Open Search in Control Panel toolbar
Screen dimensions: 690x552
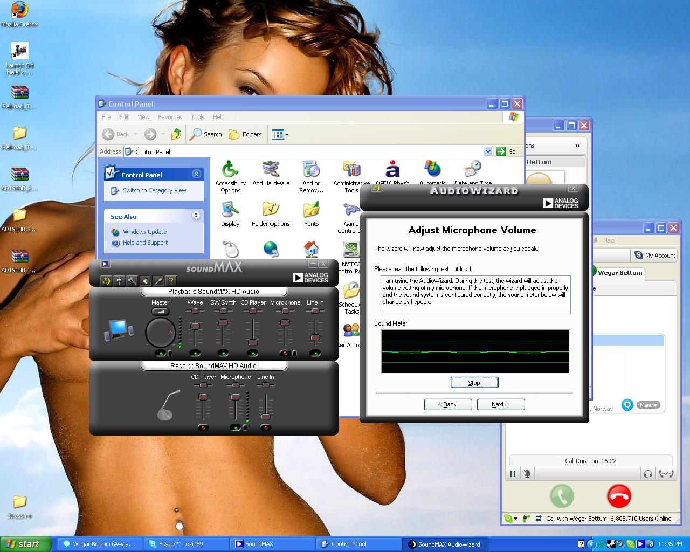tap(206, 134)
